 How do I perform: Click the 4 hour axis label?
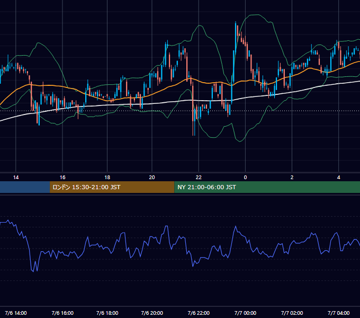338,178
